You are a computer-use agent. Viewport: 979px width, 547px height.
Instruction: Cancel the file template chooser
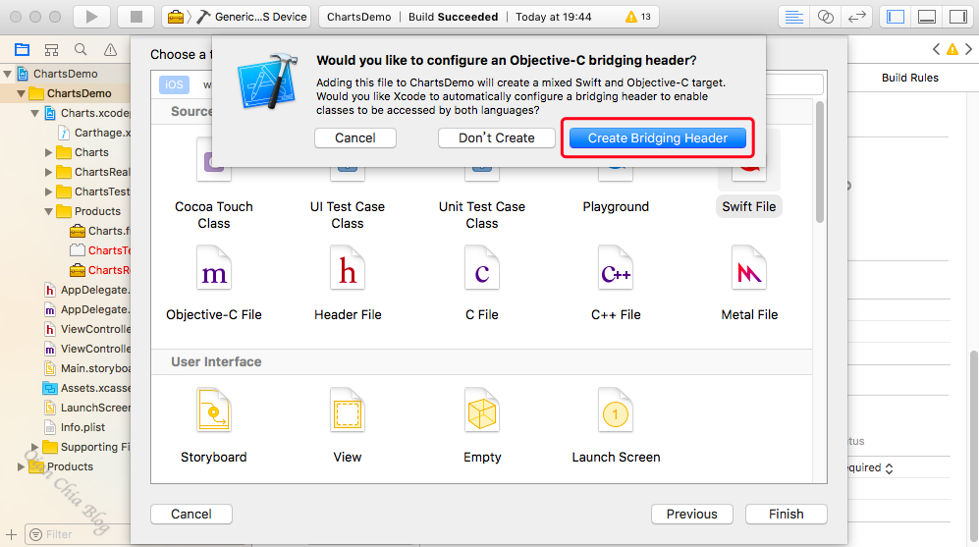191,514
